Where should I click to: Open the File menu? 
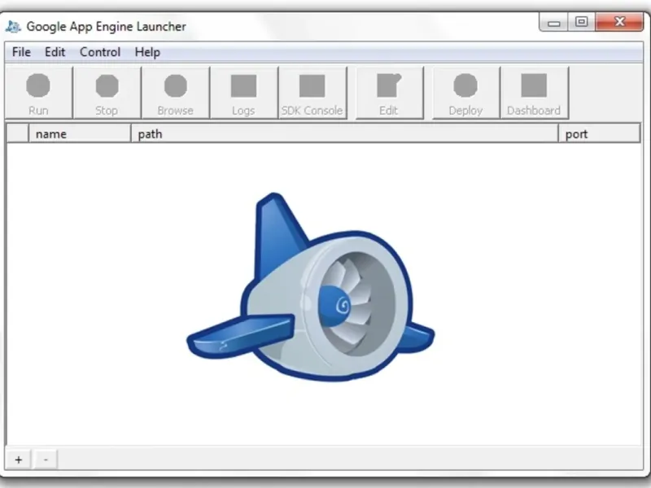22,52
